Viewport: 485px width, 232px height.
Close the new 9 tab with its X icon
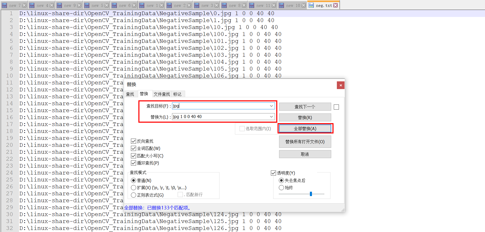pos(79,5)
